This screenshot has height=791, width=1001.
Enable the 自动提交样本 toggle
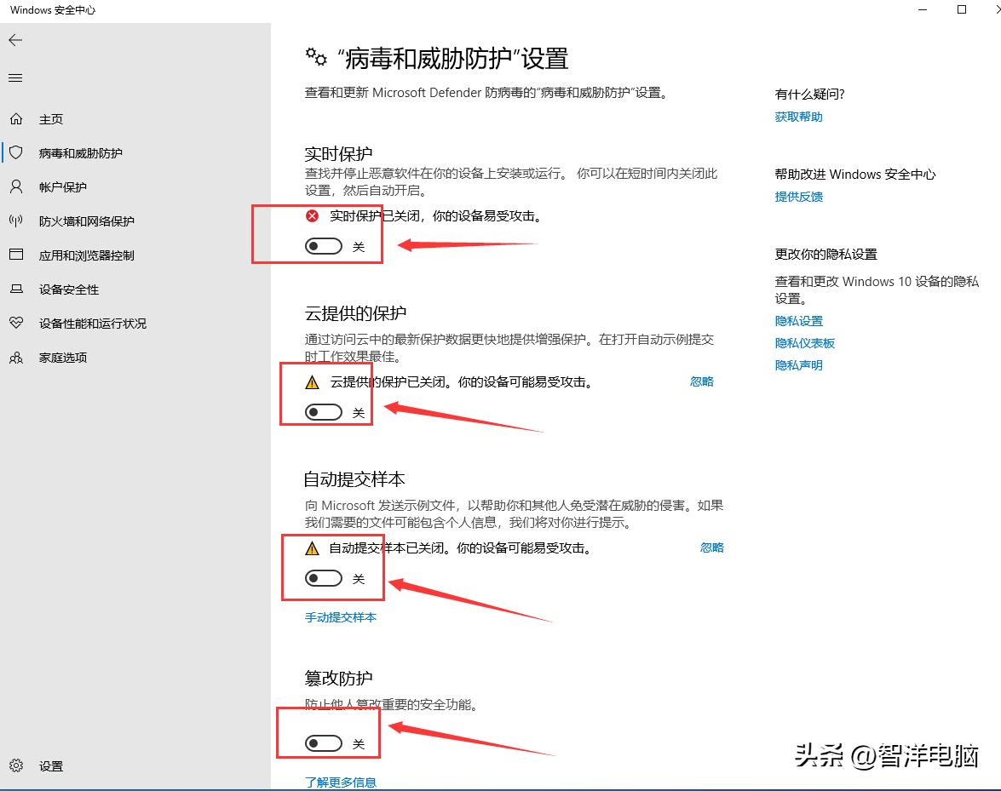click(x=323, y=577)
